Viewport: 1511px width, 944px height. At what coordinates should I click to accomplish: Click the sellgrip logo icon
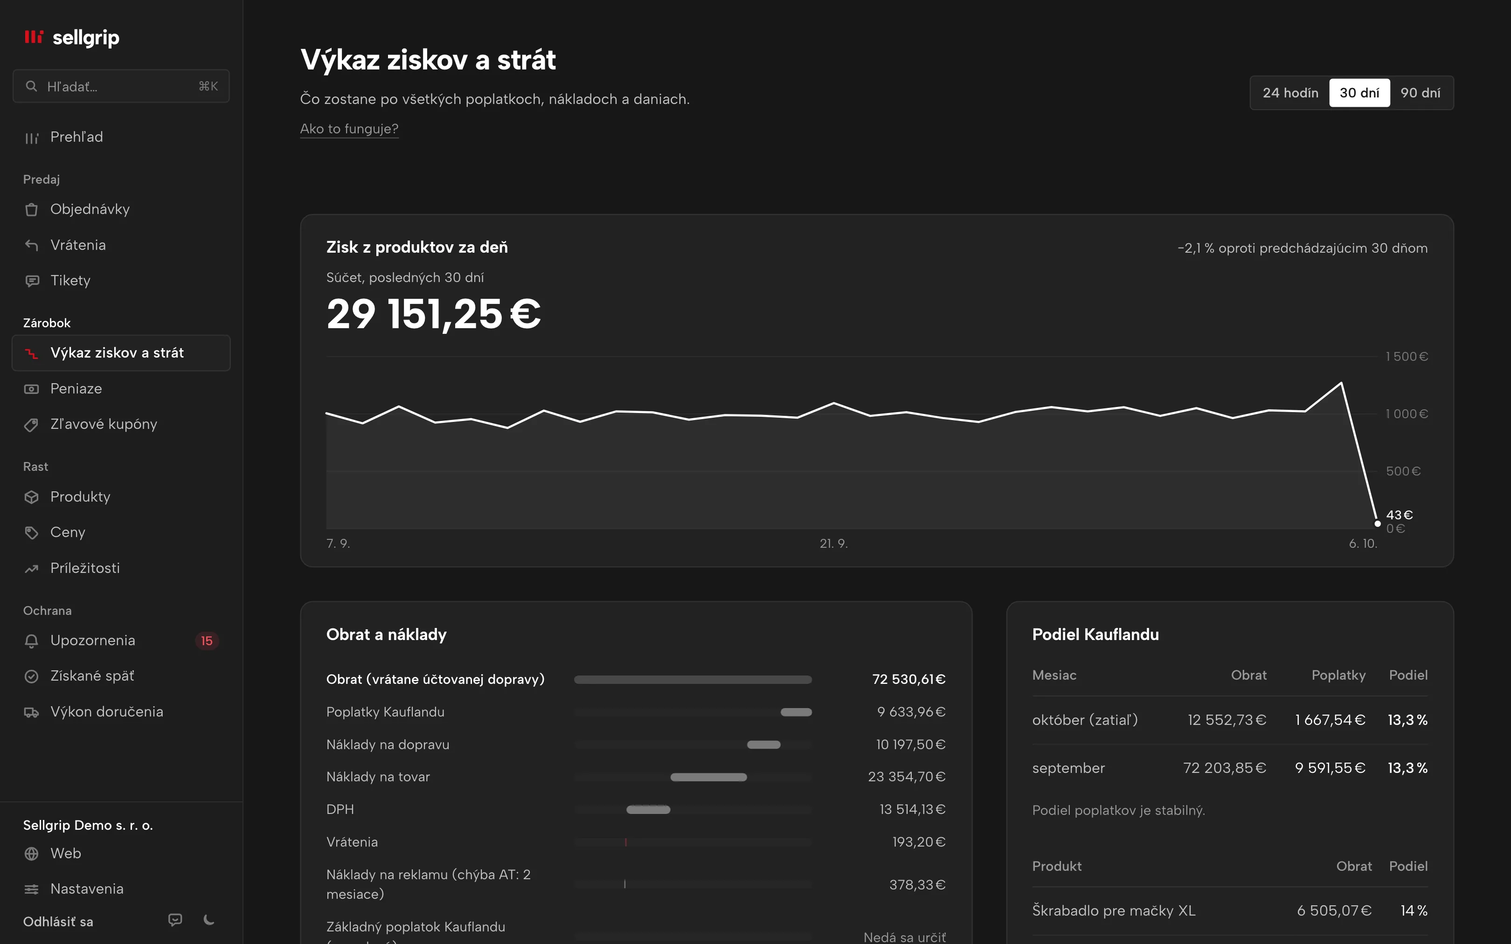tap(34, 37)
